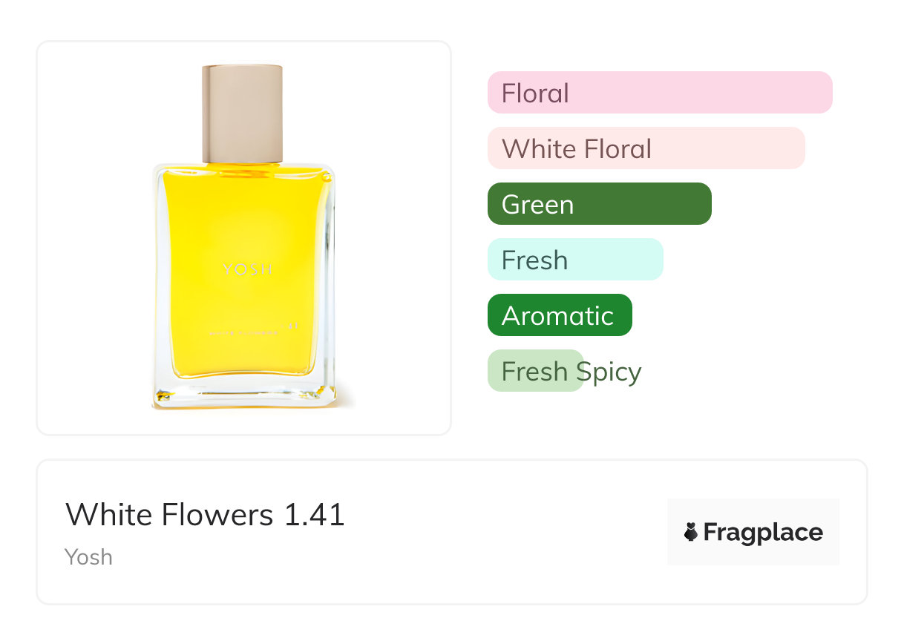Select the pink Floral accord bar
Screen dimensions: 904x641
coord(660,93)
